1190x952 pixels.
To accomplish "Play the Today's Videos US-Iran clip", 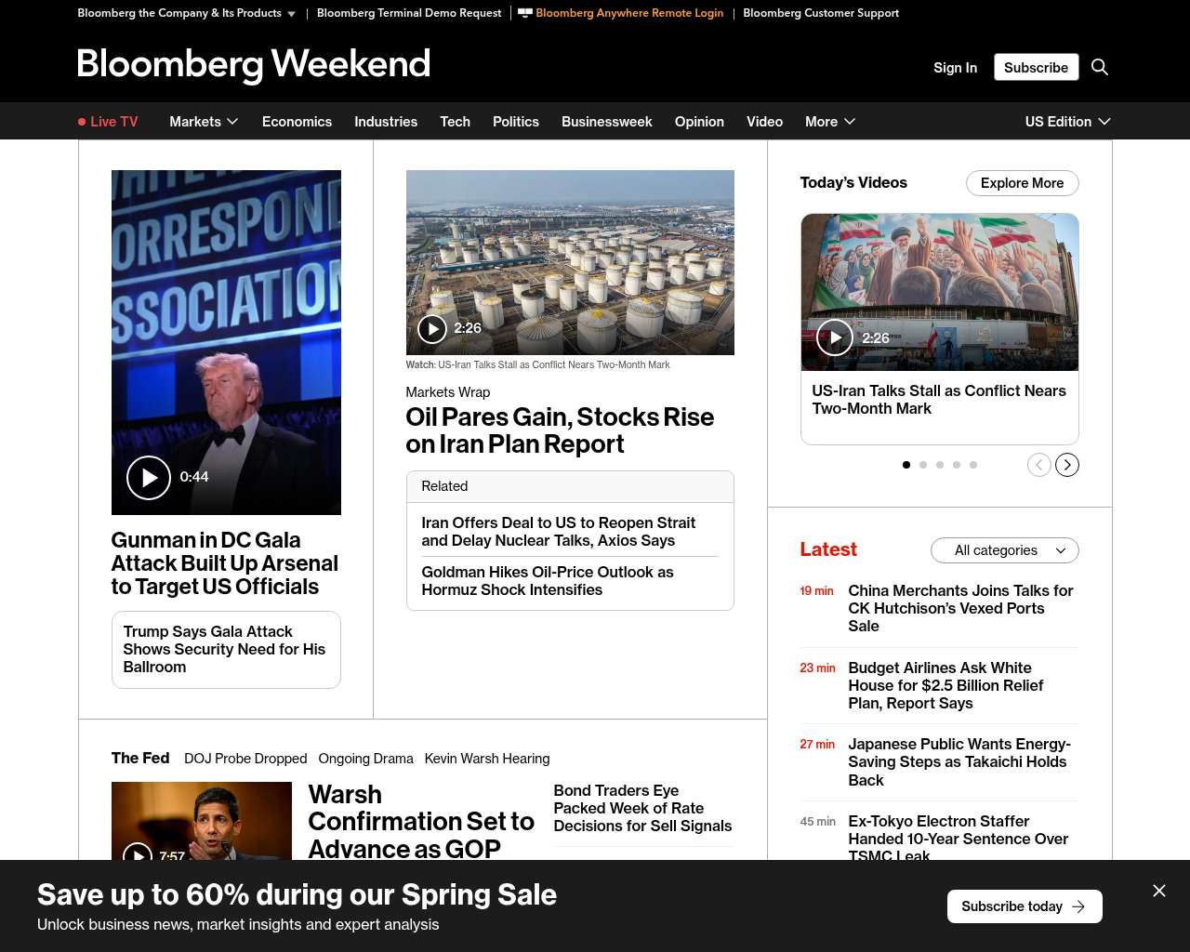I will click(x=835, y=337).
